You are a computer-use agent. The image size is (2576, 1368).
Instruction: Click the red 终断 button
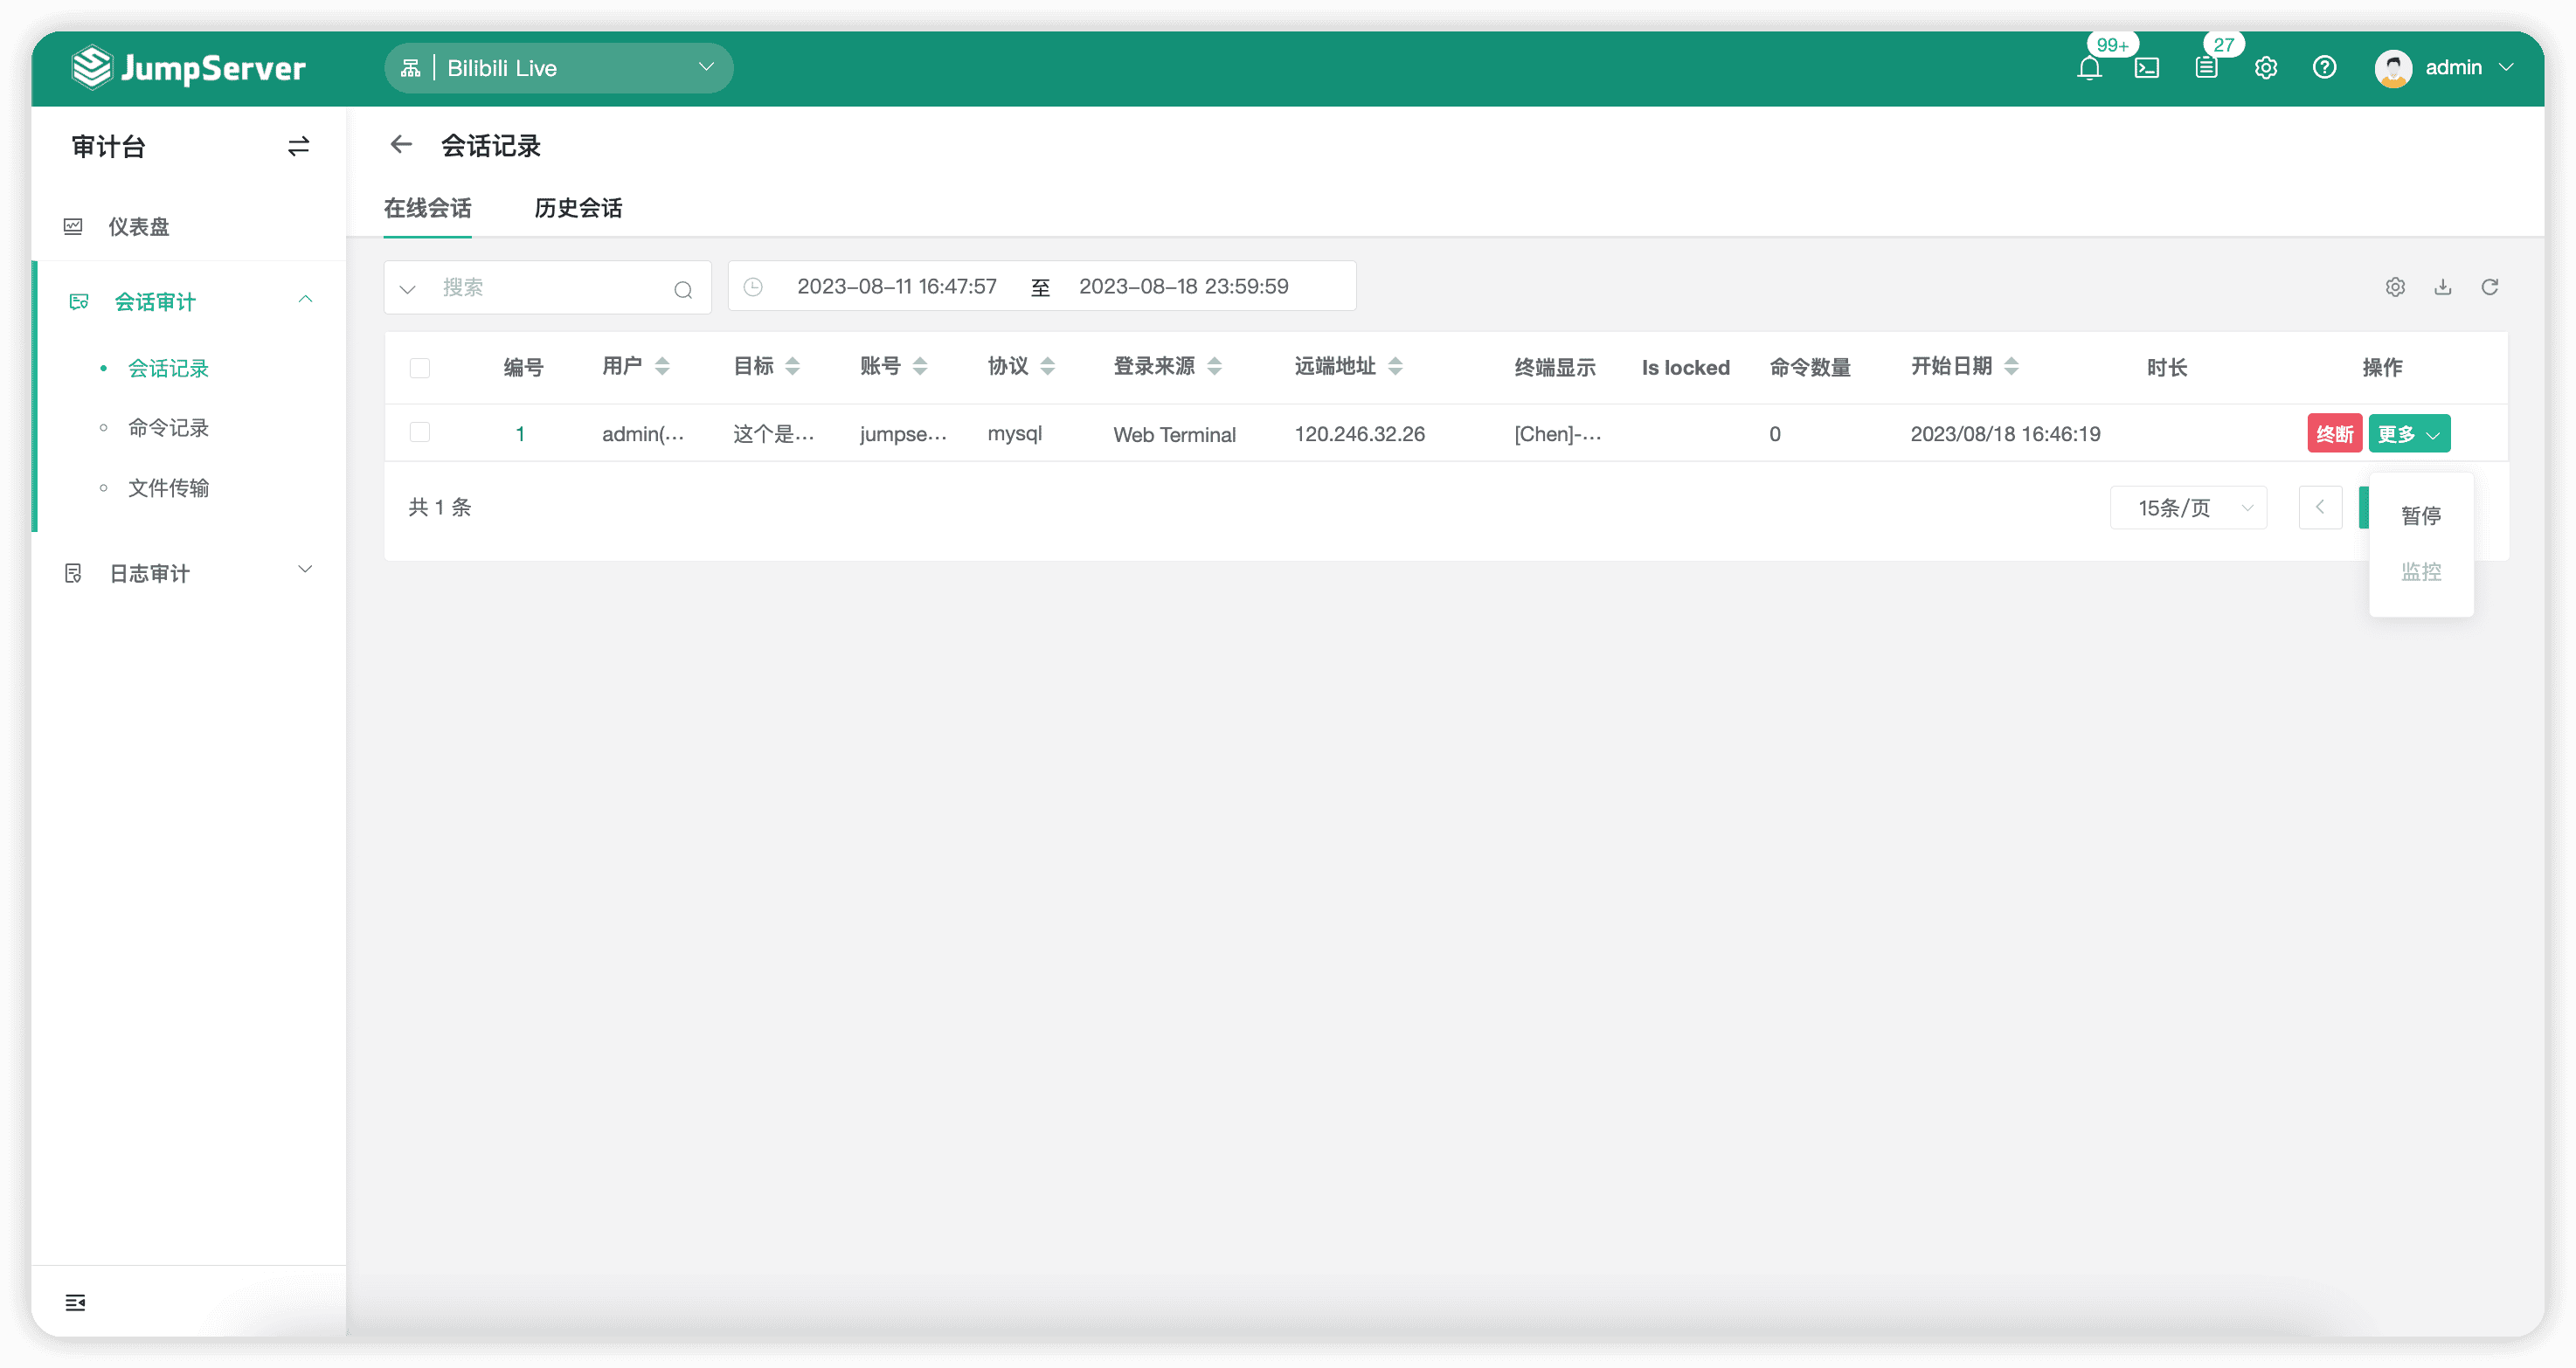pyautogui.click(x=2334, y=434)
